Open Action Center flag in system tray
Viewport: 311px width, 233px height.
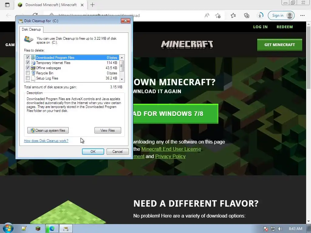(266, 229)
